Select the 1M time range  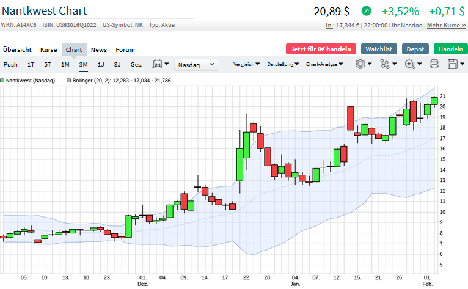coord(65,65)
